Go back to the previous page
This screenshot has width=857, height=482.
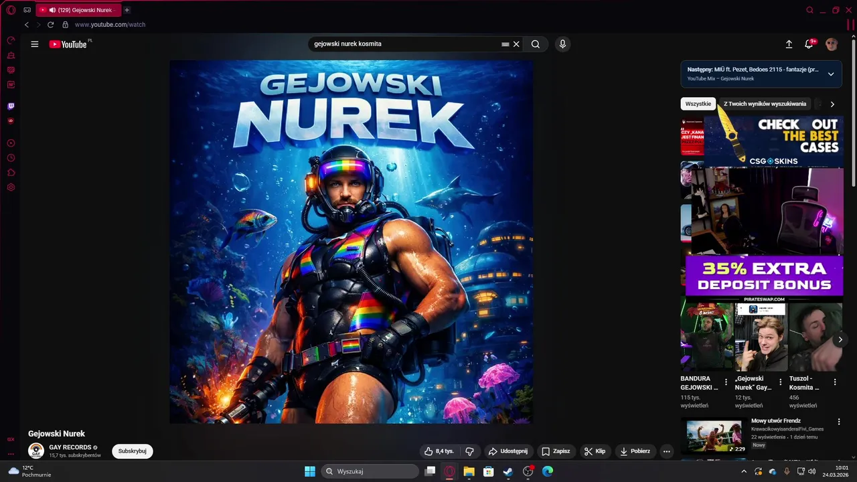(x=27, y=25)
